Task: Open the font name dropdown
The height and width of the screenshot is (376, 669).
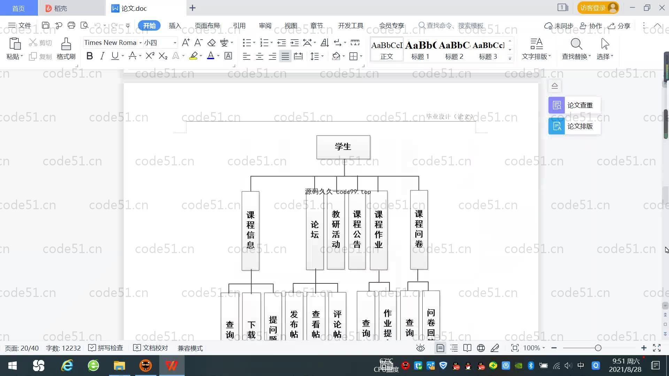Action: click(140, 43)
